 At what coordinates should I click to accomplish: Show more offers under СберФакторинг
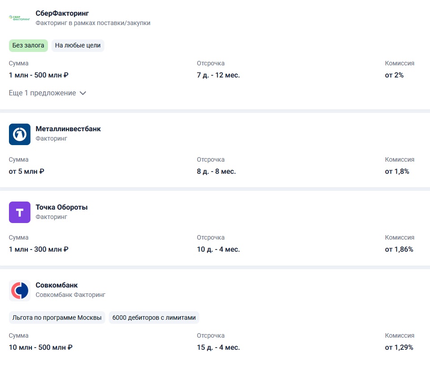pos(43,93)
